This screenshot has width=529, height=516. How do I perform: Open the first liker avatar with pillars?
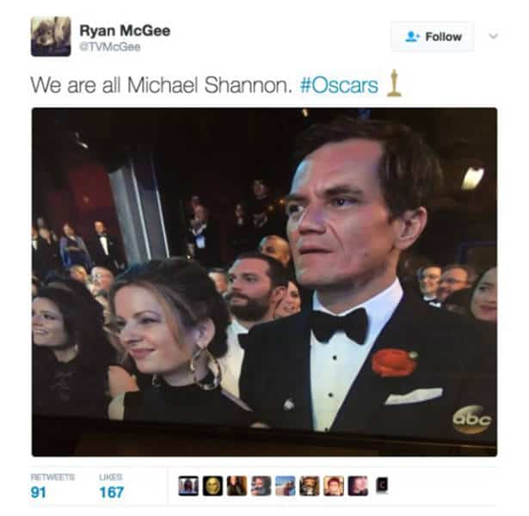click(x=188, y=486)
